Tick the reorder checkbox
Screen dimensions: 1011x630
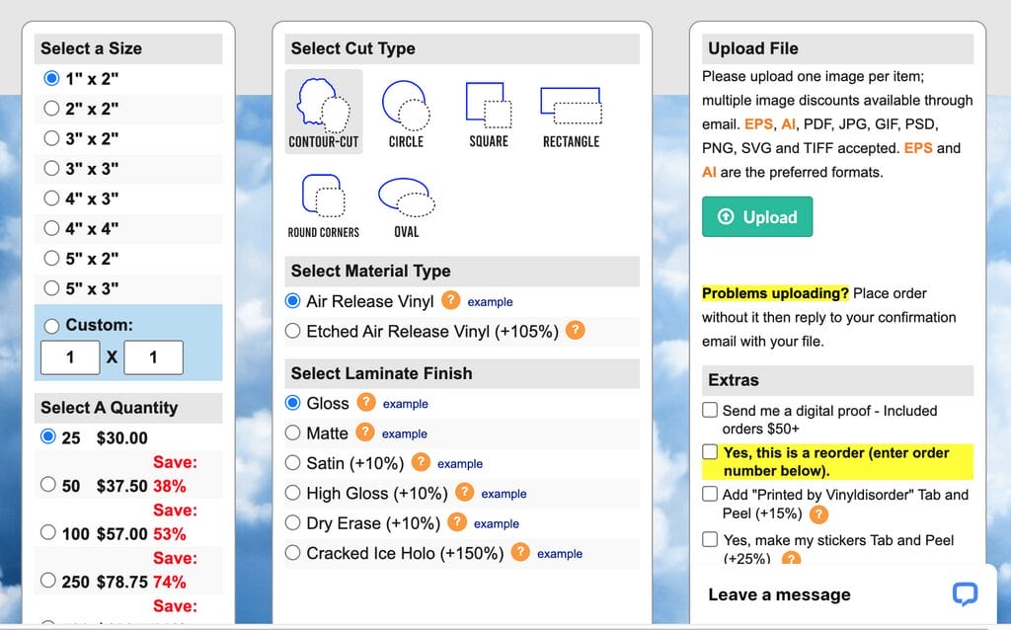coord(710,452)
